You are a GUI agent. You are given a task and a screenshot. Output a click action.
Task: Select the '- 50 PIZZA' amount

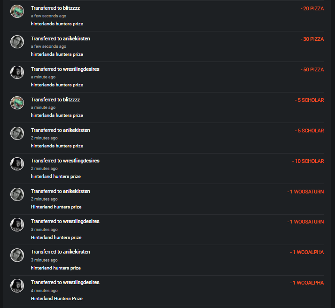312,69
